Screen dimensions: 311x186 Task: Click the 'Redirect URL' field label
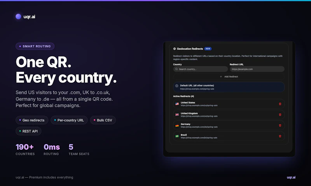pos(236,64)
